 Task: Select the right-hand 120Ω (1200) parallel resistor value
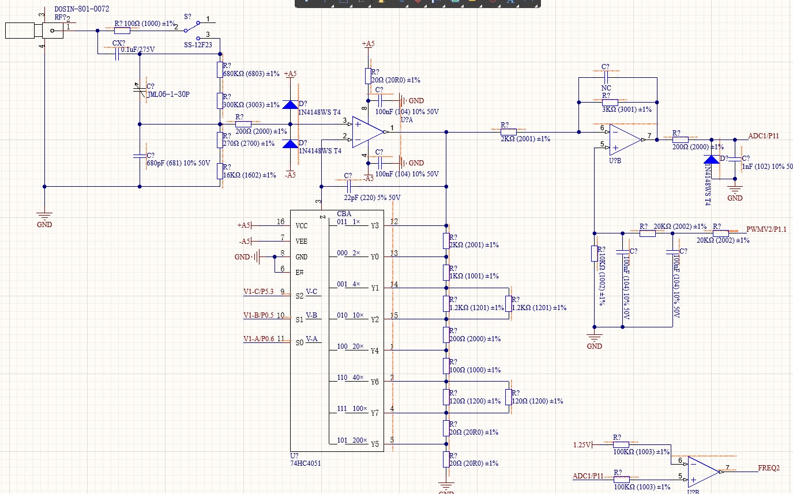point(538,401)
